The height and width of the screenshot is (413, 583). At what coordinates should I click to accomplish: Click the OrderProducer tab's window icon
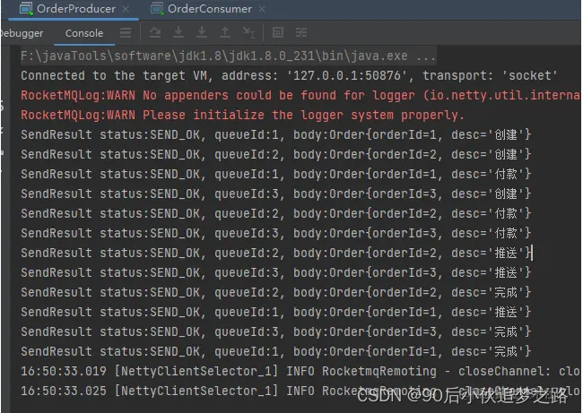[x=26, y=9]
